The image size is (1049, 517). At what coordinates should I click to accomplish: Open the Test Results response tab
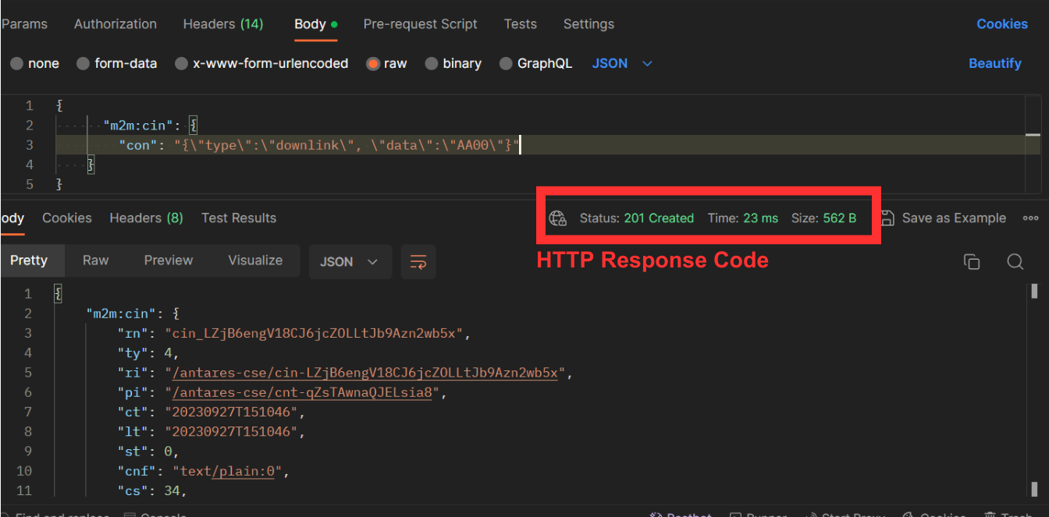click(x=238, y=218)
